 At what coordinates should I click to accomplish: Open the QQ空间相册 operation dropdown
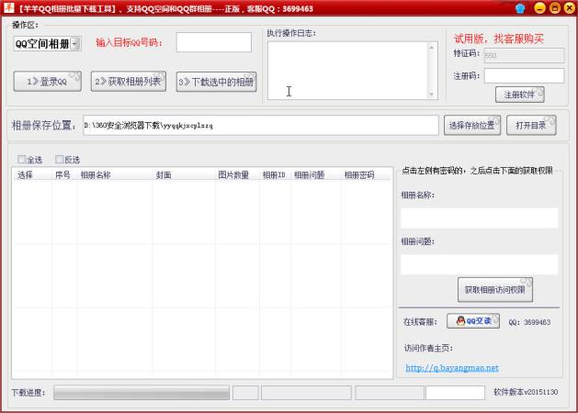tap(47, 43)
